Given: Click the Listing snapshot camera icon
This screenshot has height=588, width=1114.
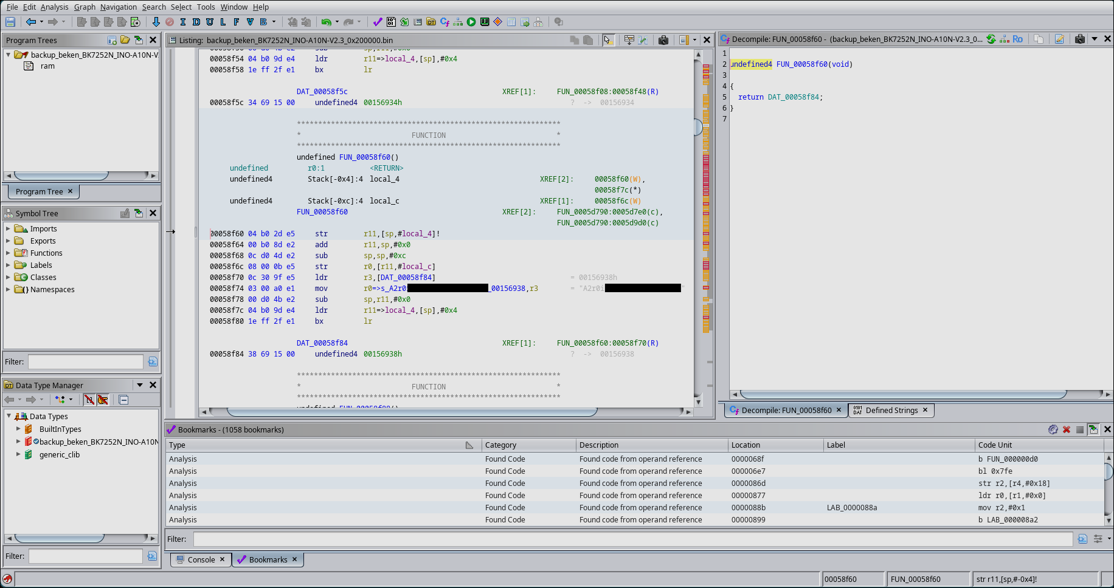Looking at the screenshot, I should pos(663,40).
